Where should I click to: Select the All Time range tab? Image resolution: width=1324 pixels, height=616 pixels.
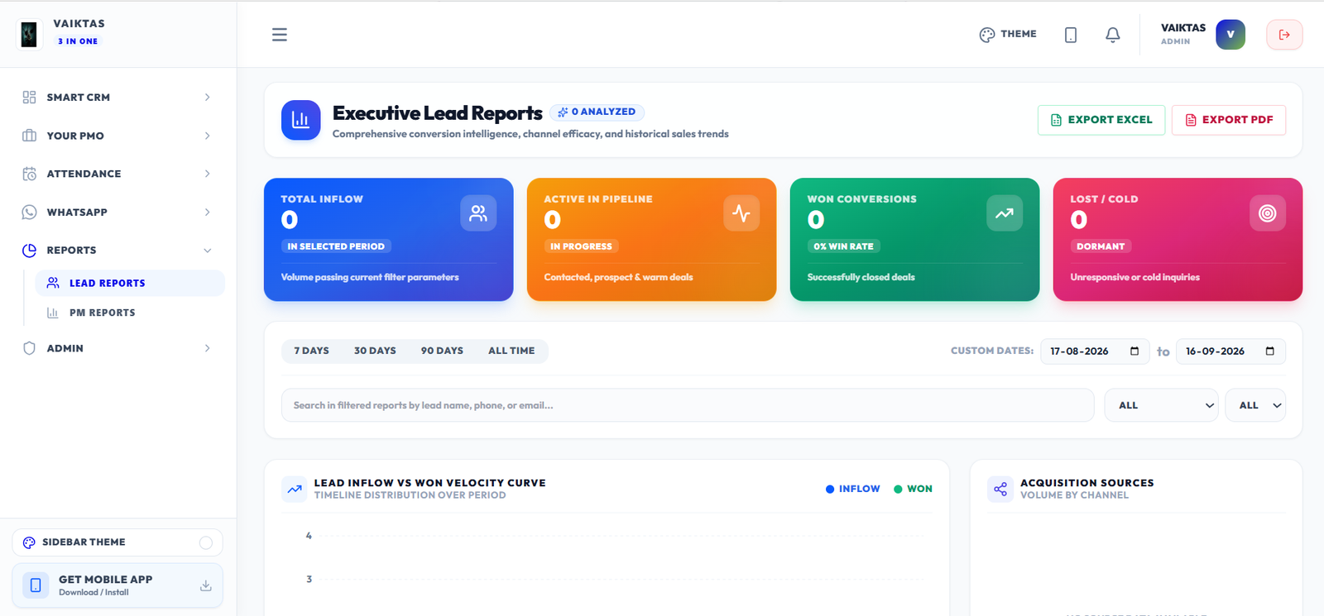click(x=511, y=351)
